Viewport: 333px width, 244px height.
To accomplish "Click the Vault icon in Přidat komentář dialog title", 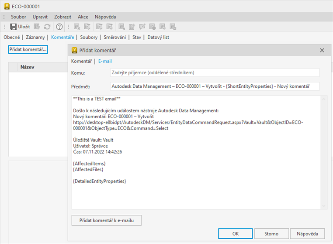I will 74,50.
